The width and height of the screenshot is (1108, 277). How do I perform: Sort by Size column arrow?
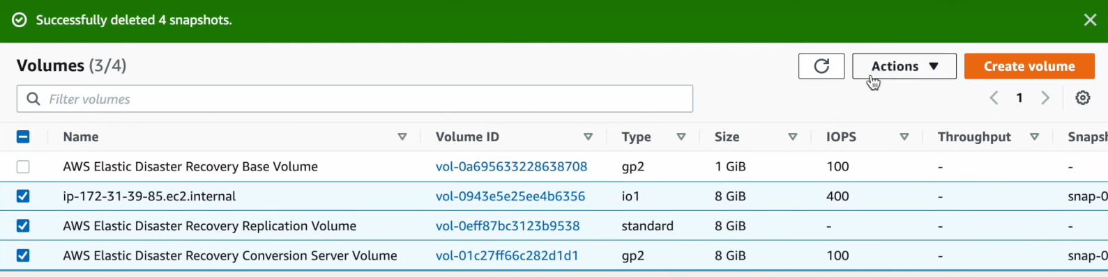coord(793,137)
